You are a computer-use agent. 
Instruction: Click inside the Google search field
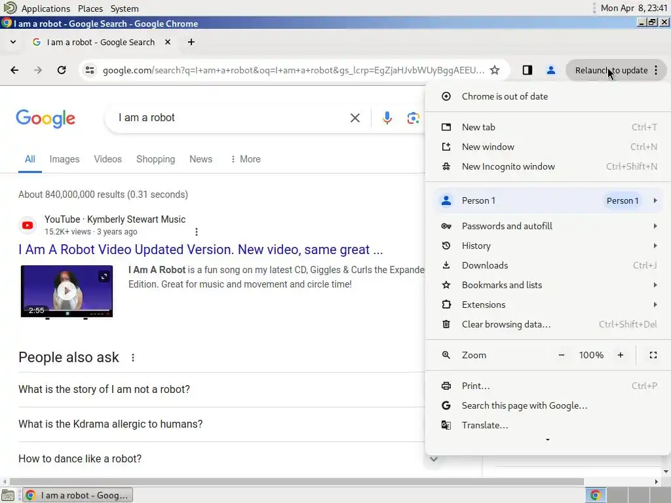pos(231,118)
